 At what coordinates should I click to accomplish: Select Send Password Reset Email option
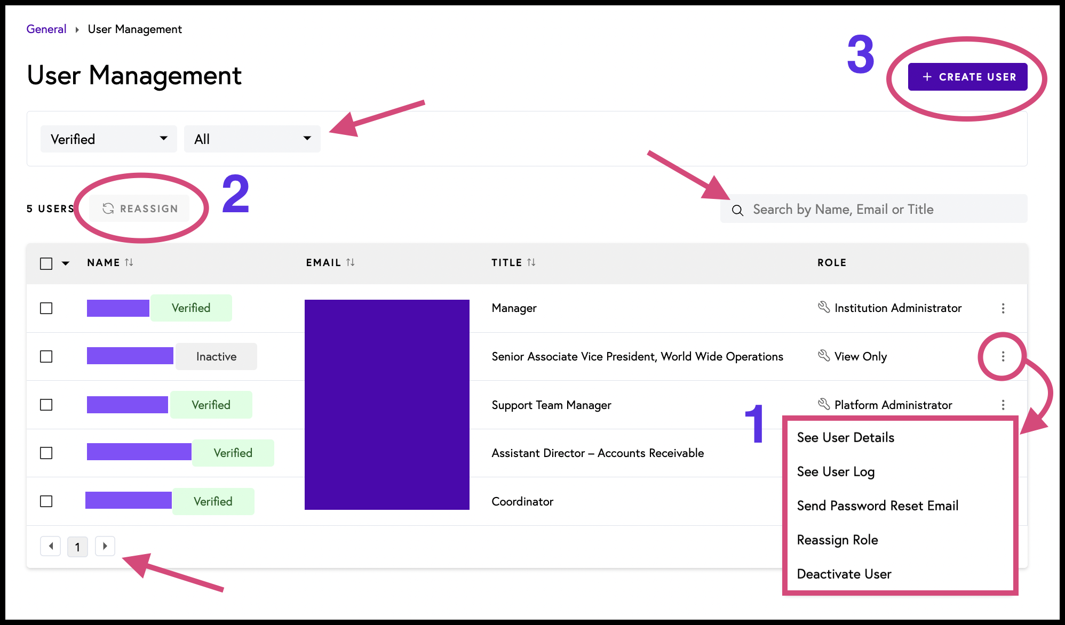click(878, 506)
